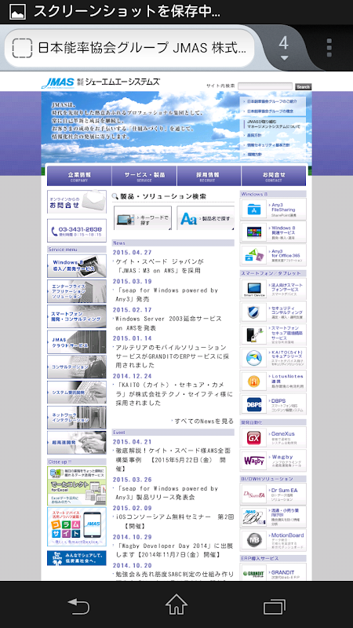Screen dimensions: 353x628
Task: Click 日本能率協会グループのご紹介 link
Action: (x=272, y=101)
